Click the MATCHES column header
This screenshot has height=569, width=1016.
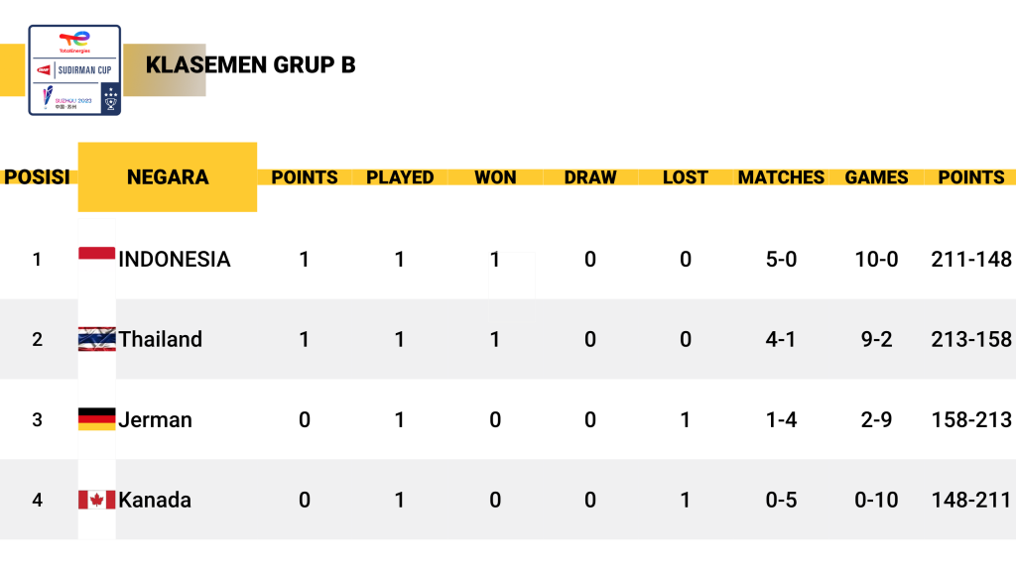click(x=781, y=177)
